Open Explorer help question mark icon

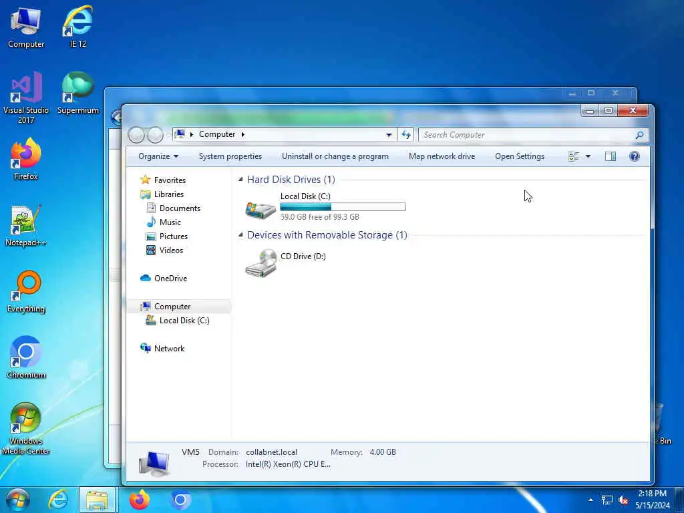(635, 156)
